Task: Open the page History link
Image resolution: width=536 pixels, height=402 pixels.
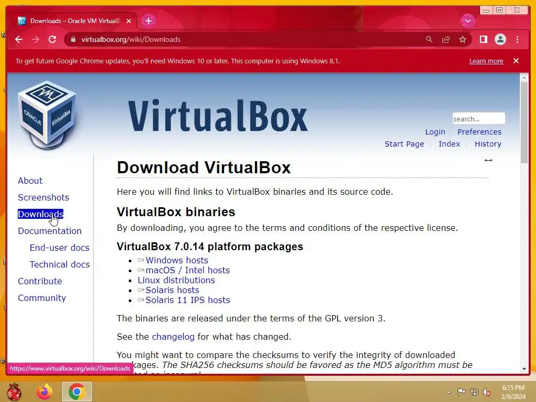Action: click(488, 144)
